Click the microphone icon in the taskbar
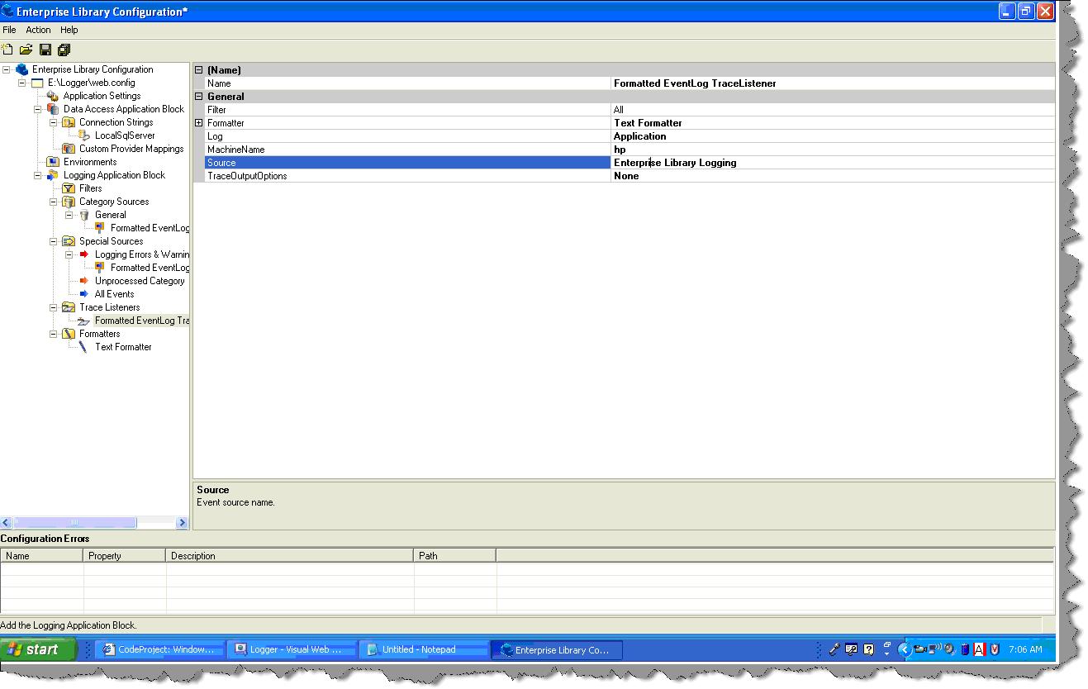Screen dimensions: 1088x689 pos(834,649)
